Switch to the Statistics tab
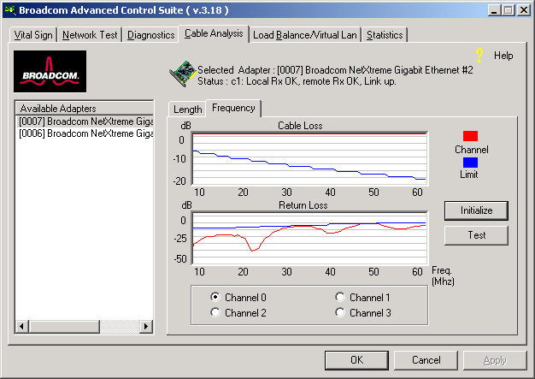The image size is (535, 379). tap(385, 35)
